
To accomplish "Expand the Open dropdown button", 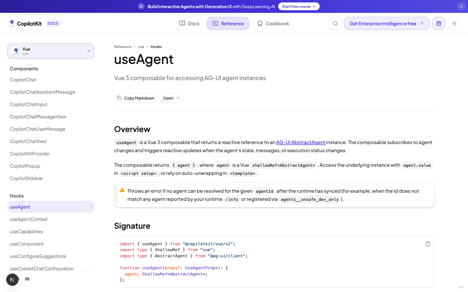I will point(172,98).
